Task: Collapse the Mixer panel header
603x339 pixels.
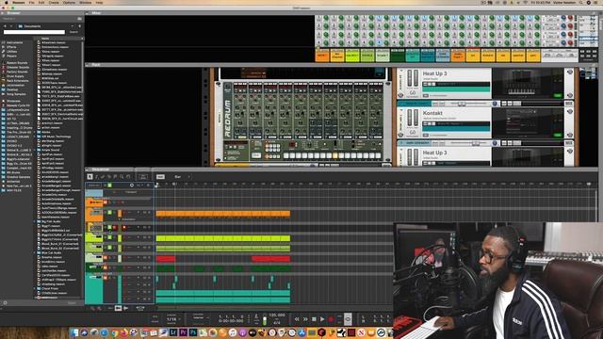Action: (x=88, y=13)
